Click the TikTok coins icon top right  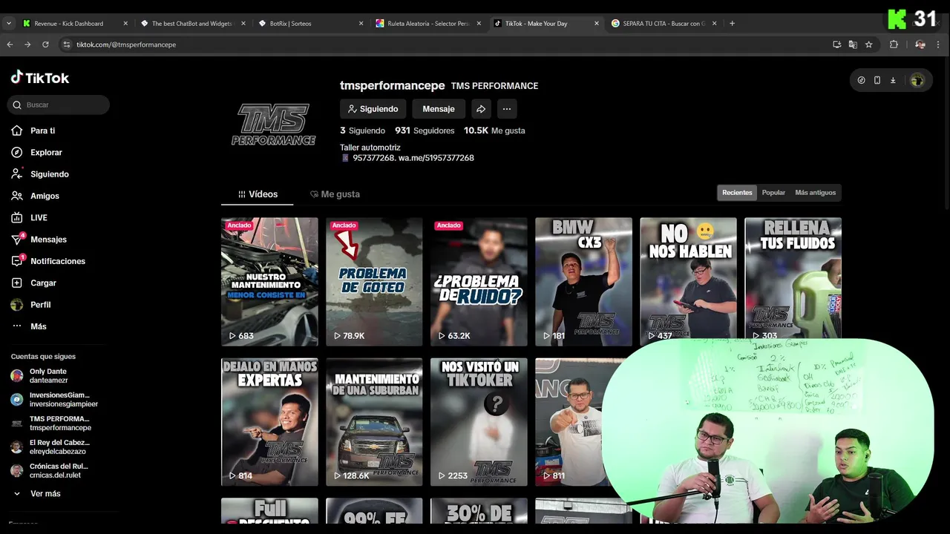[861, 80]
